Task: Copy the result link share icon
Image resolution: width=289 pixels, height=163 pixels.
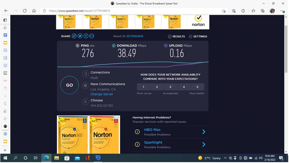Action: click(x=74, y=36)
